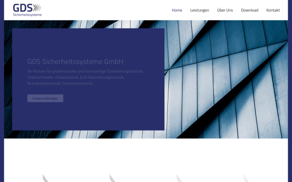
Task: Open the Über Uns page
Action: 225,10
